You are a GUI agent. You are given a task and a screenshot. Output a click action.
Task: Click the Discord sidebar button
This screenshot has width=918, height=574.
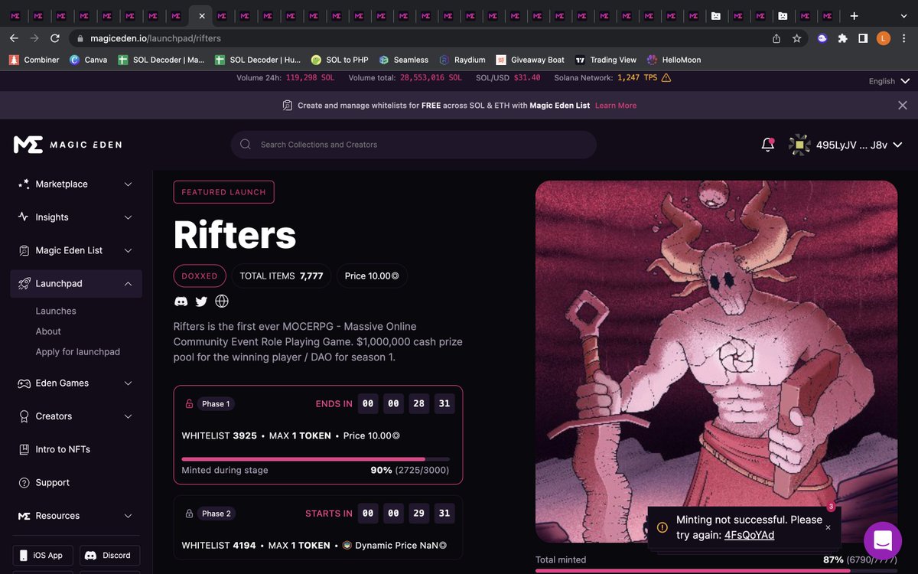click(109, 556)
